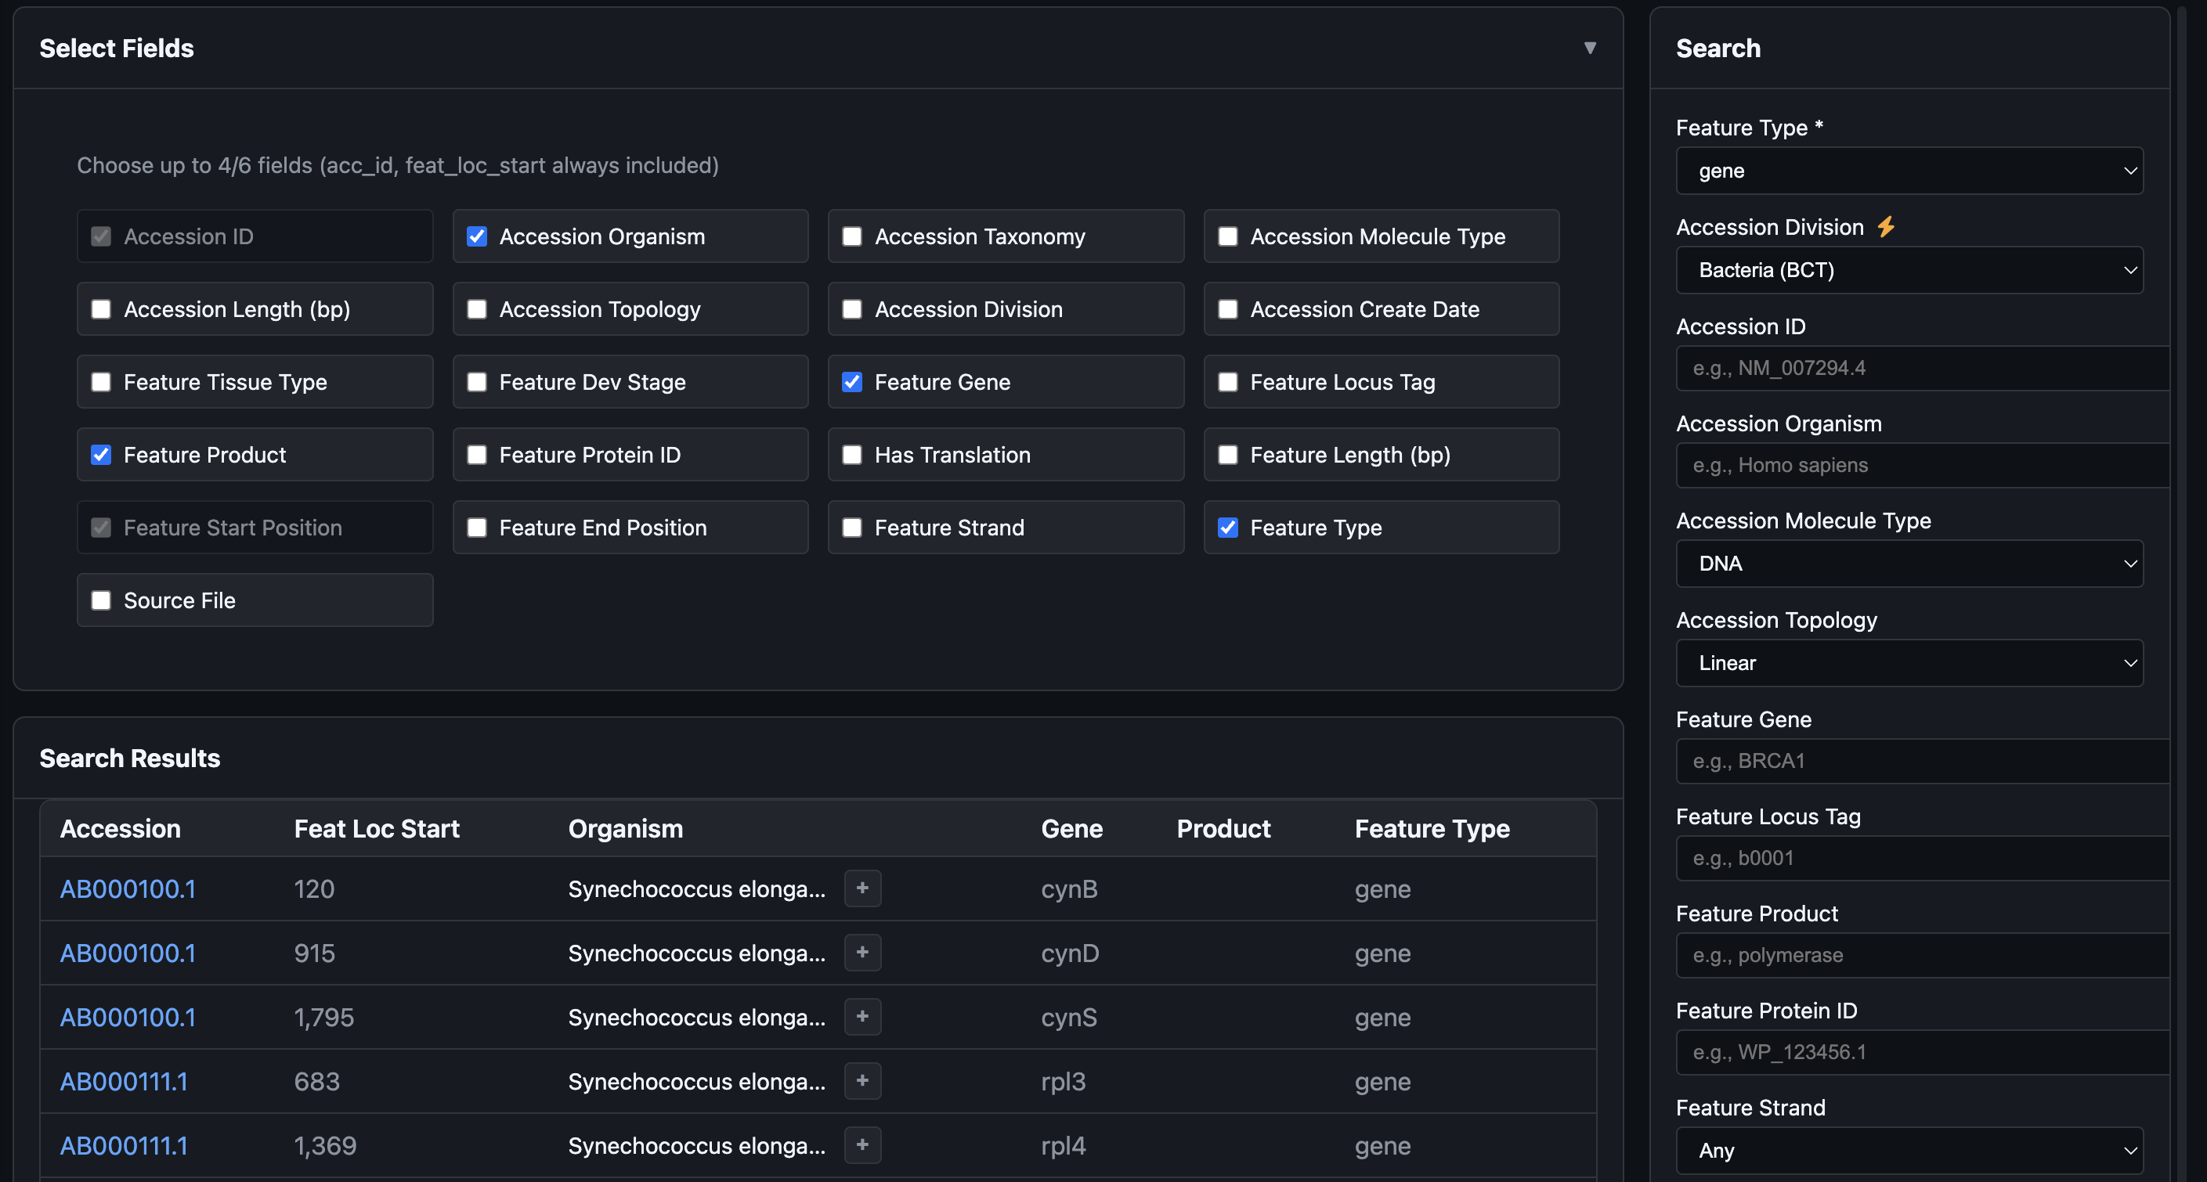Open the Bacteria (BCT) division dropdown

pos(1909,271)
